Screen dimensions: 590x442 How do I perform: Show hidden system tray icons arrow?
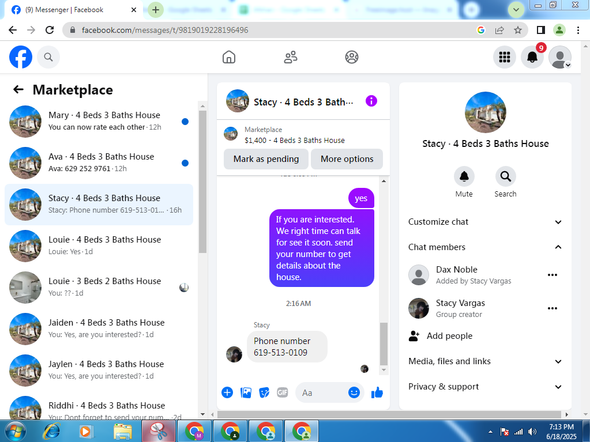pos(490,432)
